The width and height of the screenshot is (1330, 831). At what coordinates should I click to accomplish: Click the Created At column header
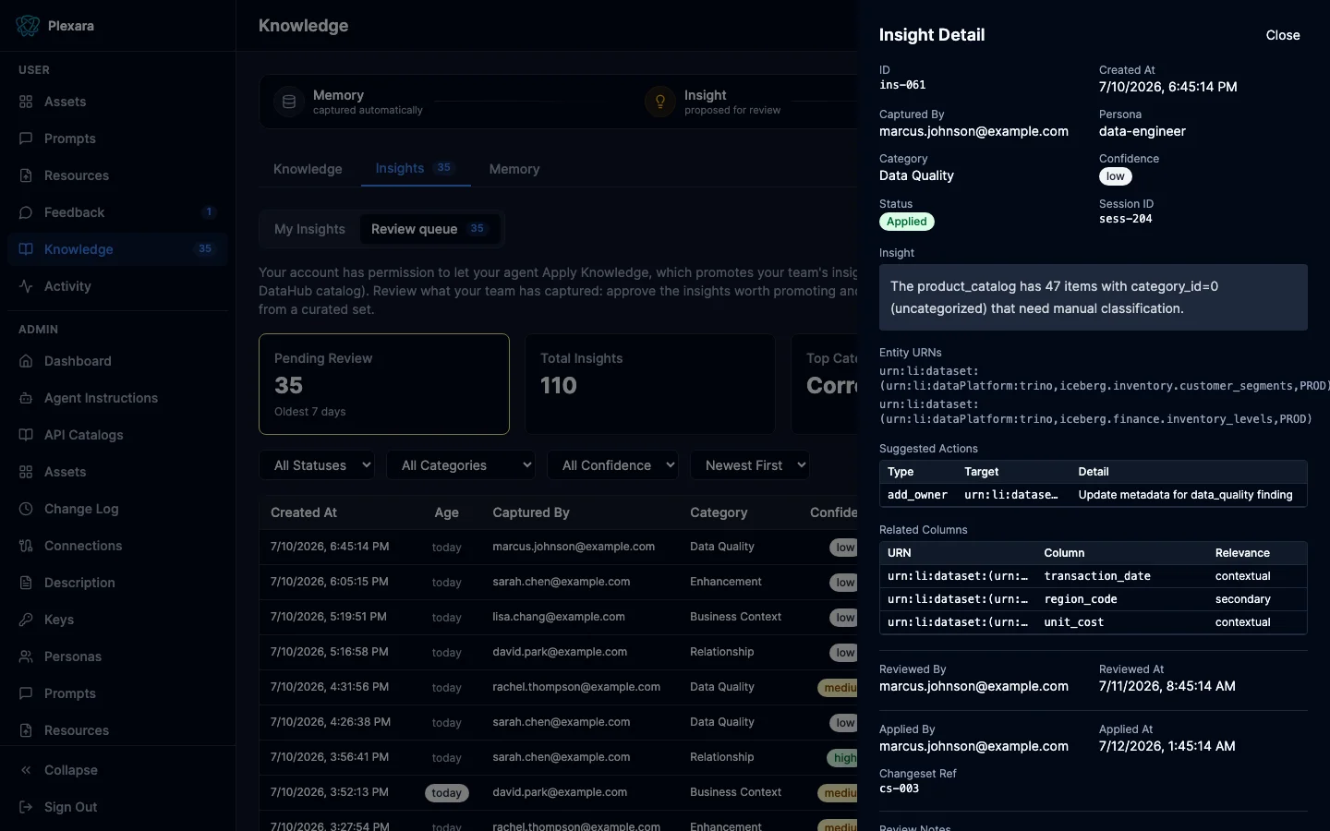[304, 512]
